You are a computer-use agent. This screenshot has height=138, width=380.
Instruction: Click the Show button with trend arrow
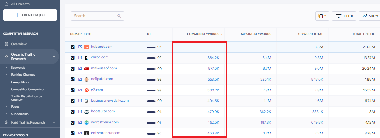[370, 16]
